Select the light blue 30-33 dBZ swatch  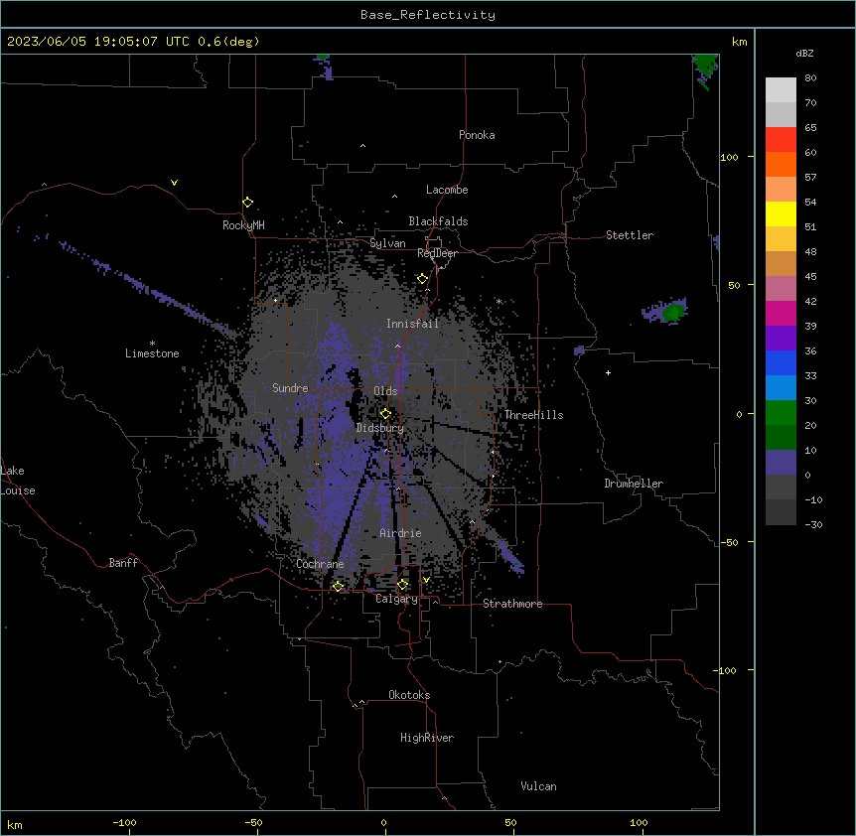781,388
